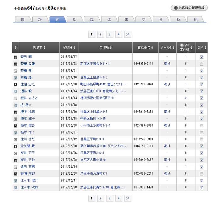The image size is (220, 206).
Task: Enable DM checkbox for 坂本 孝子
Action: click(x=201, y=132)
